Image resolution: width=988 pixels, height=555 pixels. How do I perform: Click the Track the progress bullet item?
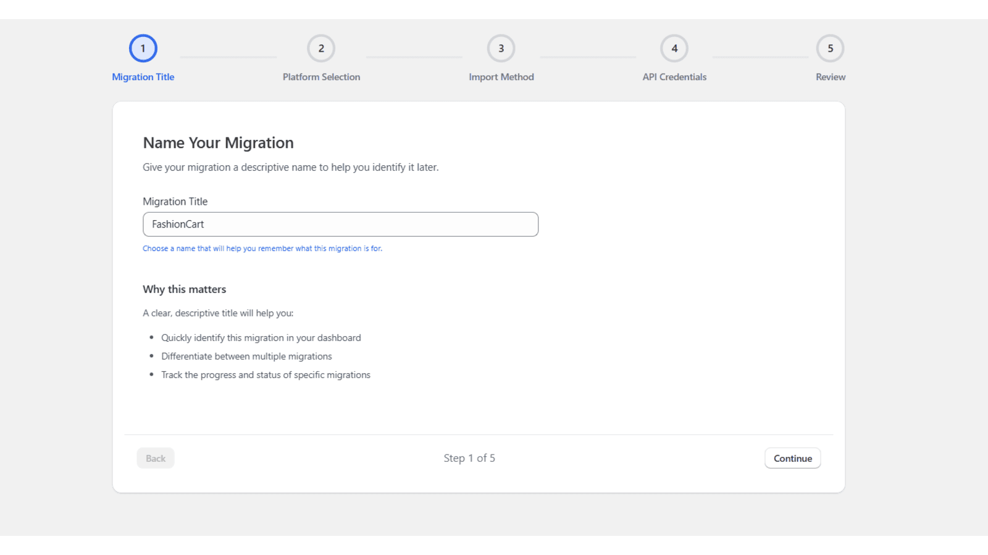266,375
